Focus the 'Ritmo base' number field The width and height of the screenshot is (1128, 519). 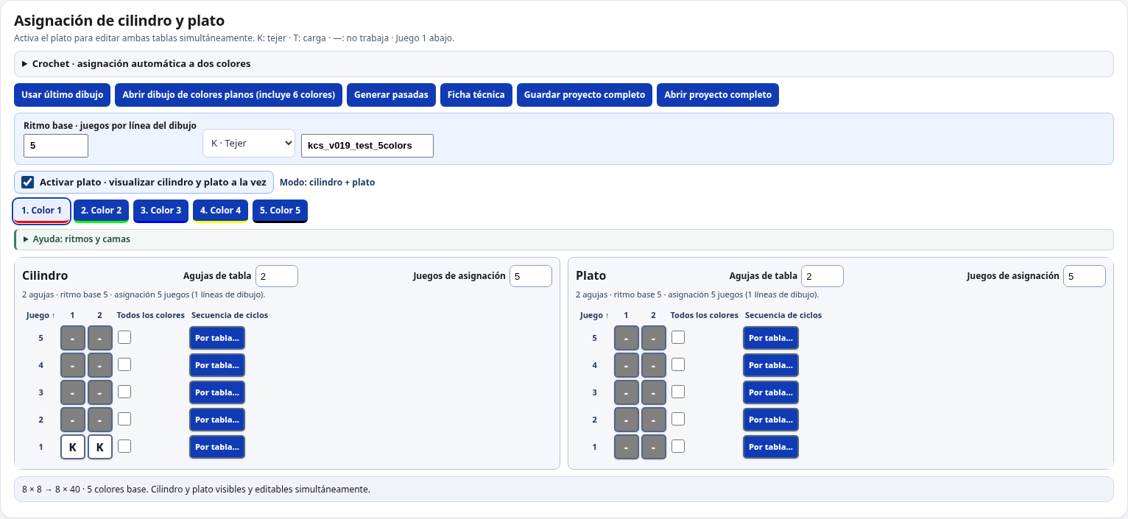coord(56,146)
